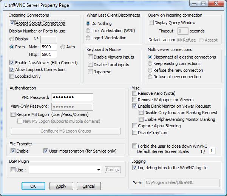
Task: Click the Display N° input field
Action: 49,39
